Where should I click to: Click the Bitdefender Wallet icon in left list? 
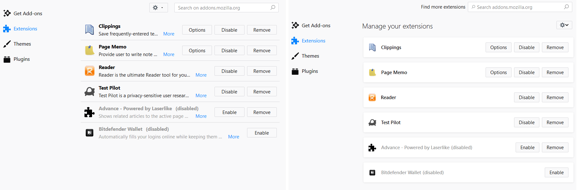coord(90,133)
